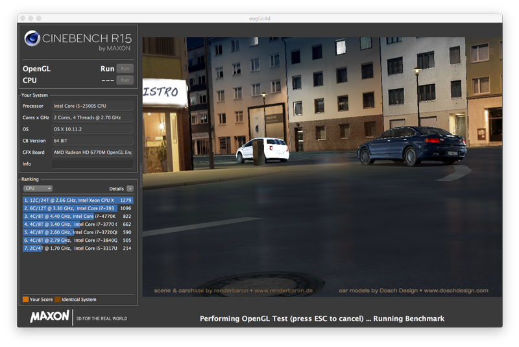Click the orange Your Score legend swatch
Viewport: 519px width, 347px height.
point(25,300)
